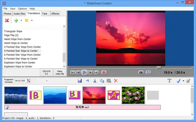Image resolution: width=196 pixels, height=122 pixels.
Task: Delete fragment with red X in timeline toolbar
Action: pyautogui.click(x=116, y=81)
